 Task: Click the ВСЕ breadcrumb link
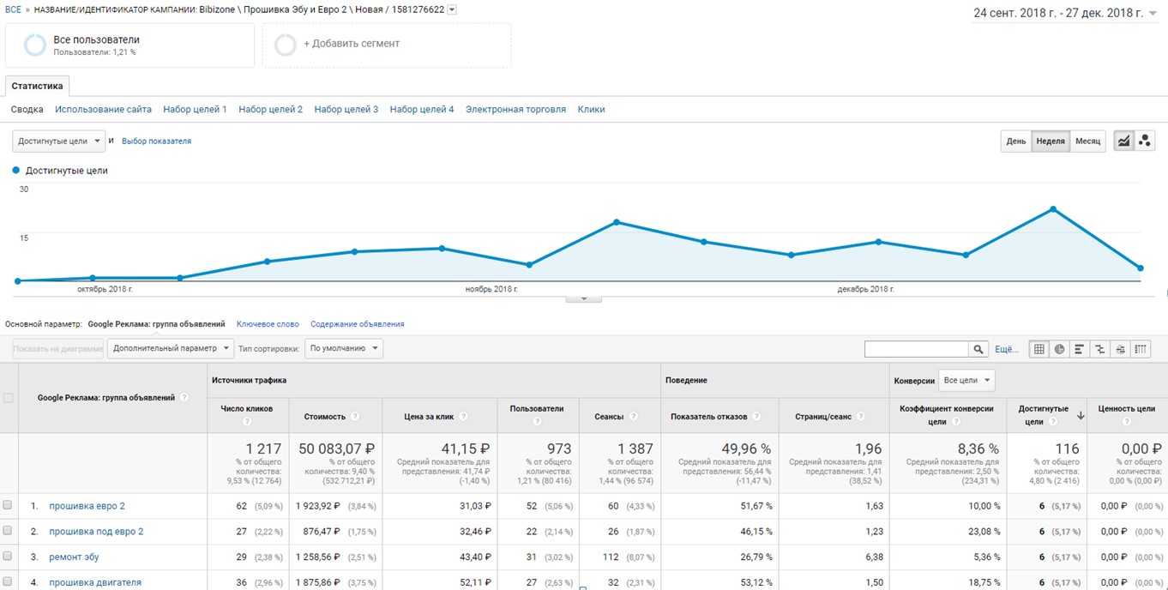point(13,9)
